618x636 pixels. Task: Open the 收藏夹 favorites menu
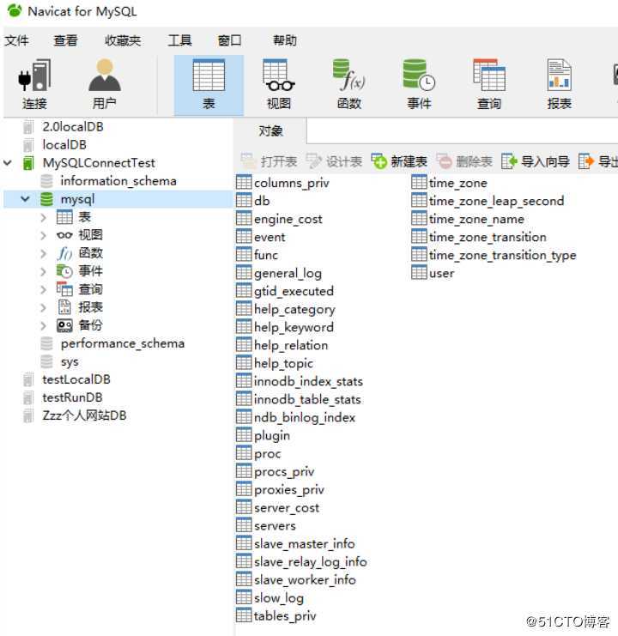(x=123, y=40)
